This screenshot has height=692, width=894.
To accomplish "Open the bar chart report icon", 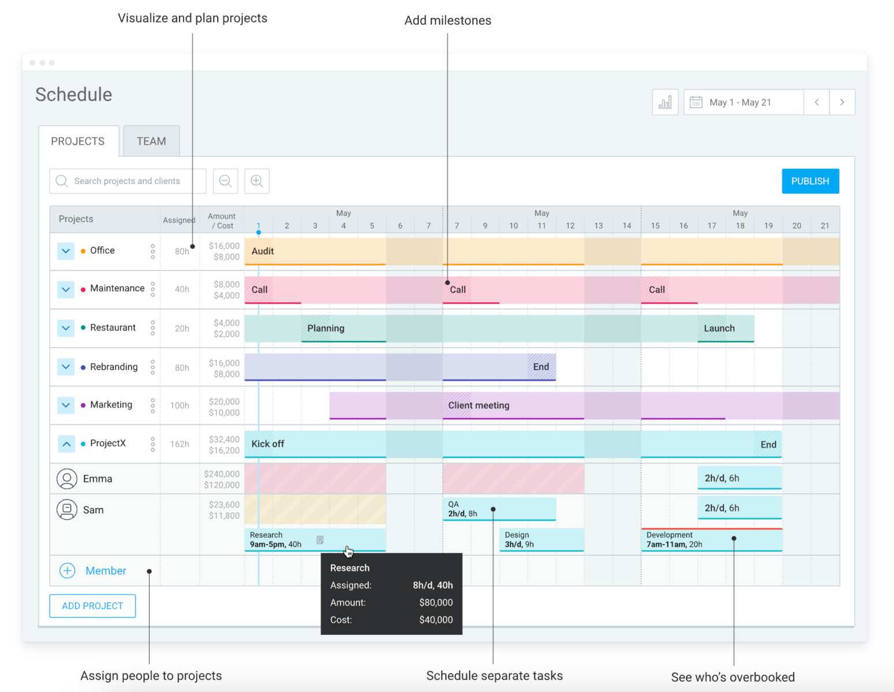I will 665,102.
